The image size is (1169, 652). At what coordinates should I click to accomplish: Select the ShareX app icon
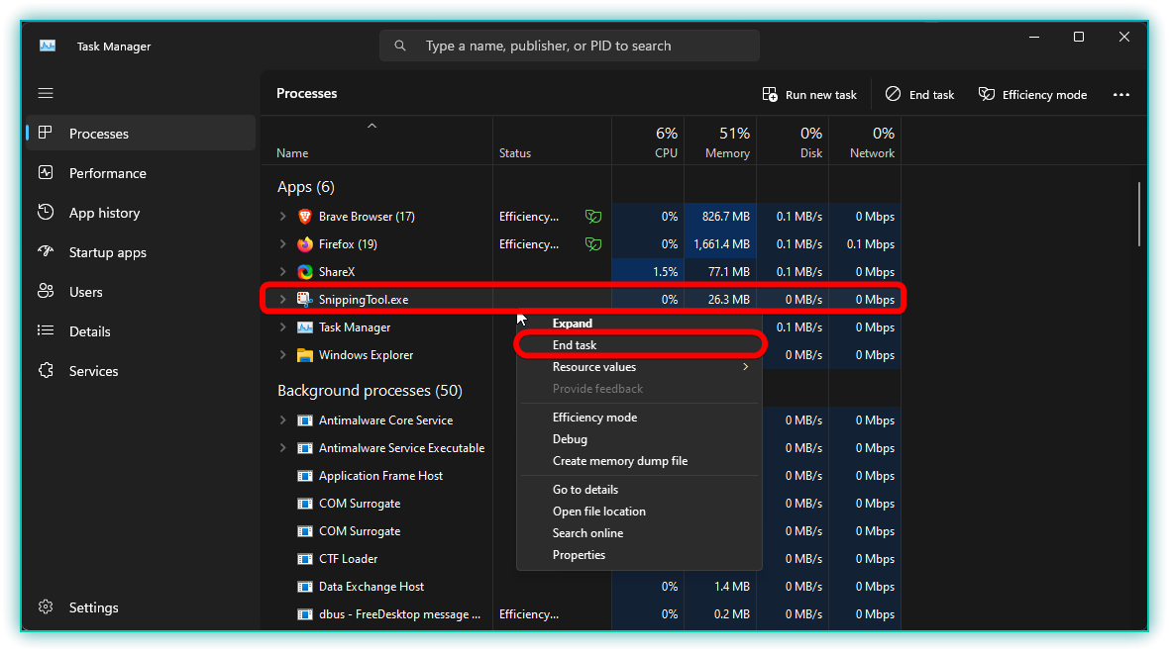(305, 272)
